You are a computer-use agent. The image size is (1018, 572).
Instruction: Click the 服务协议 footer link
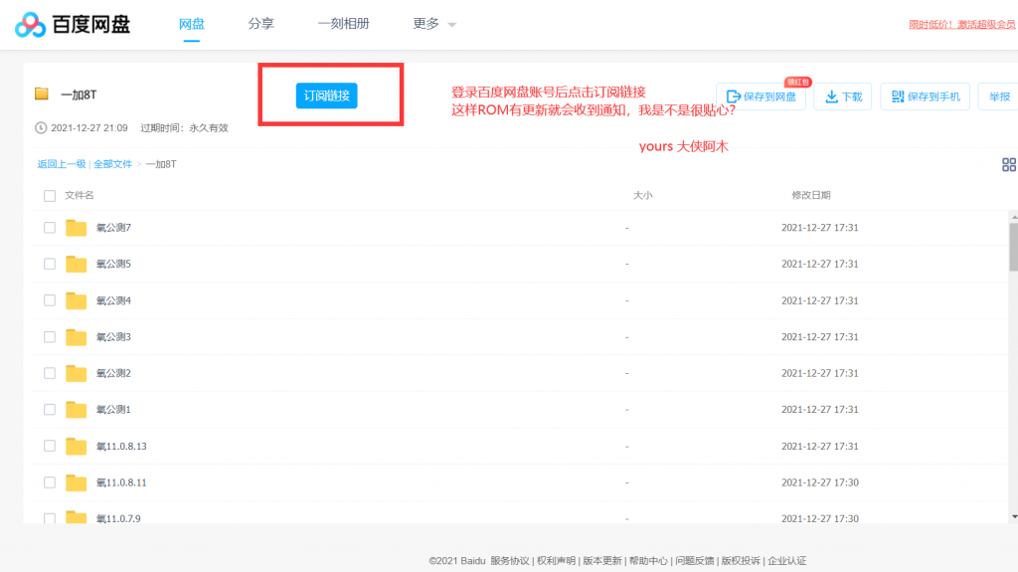[510, 560]
